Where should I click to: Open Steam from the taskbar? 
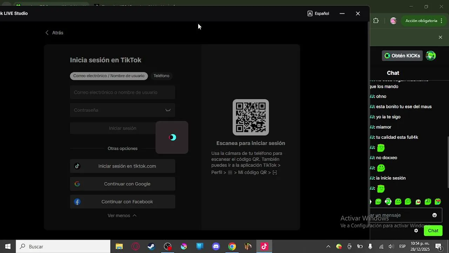pyautogui.click(x=151, y=247)
